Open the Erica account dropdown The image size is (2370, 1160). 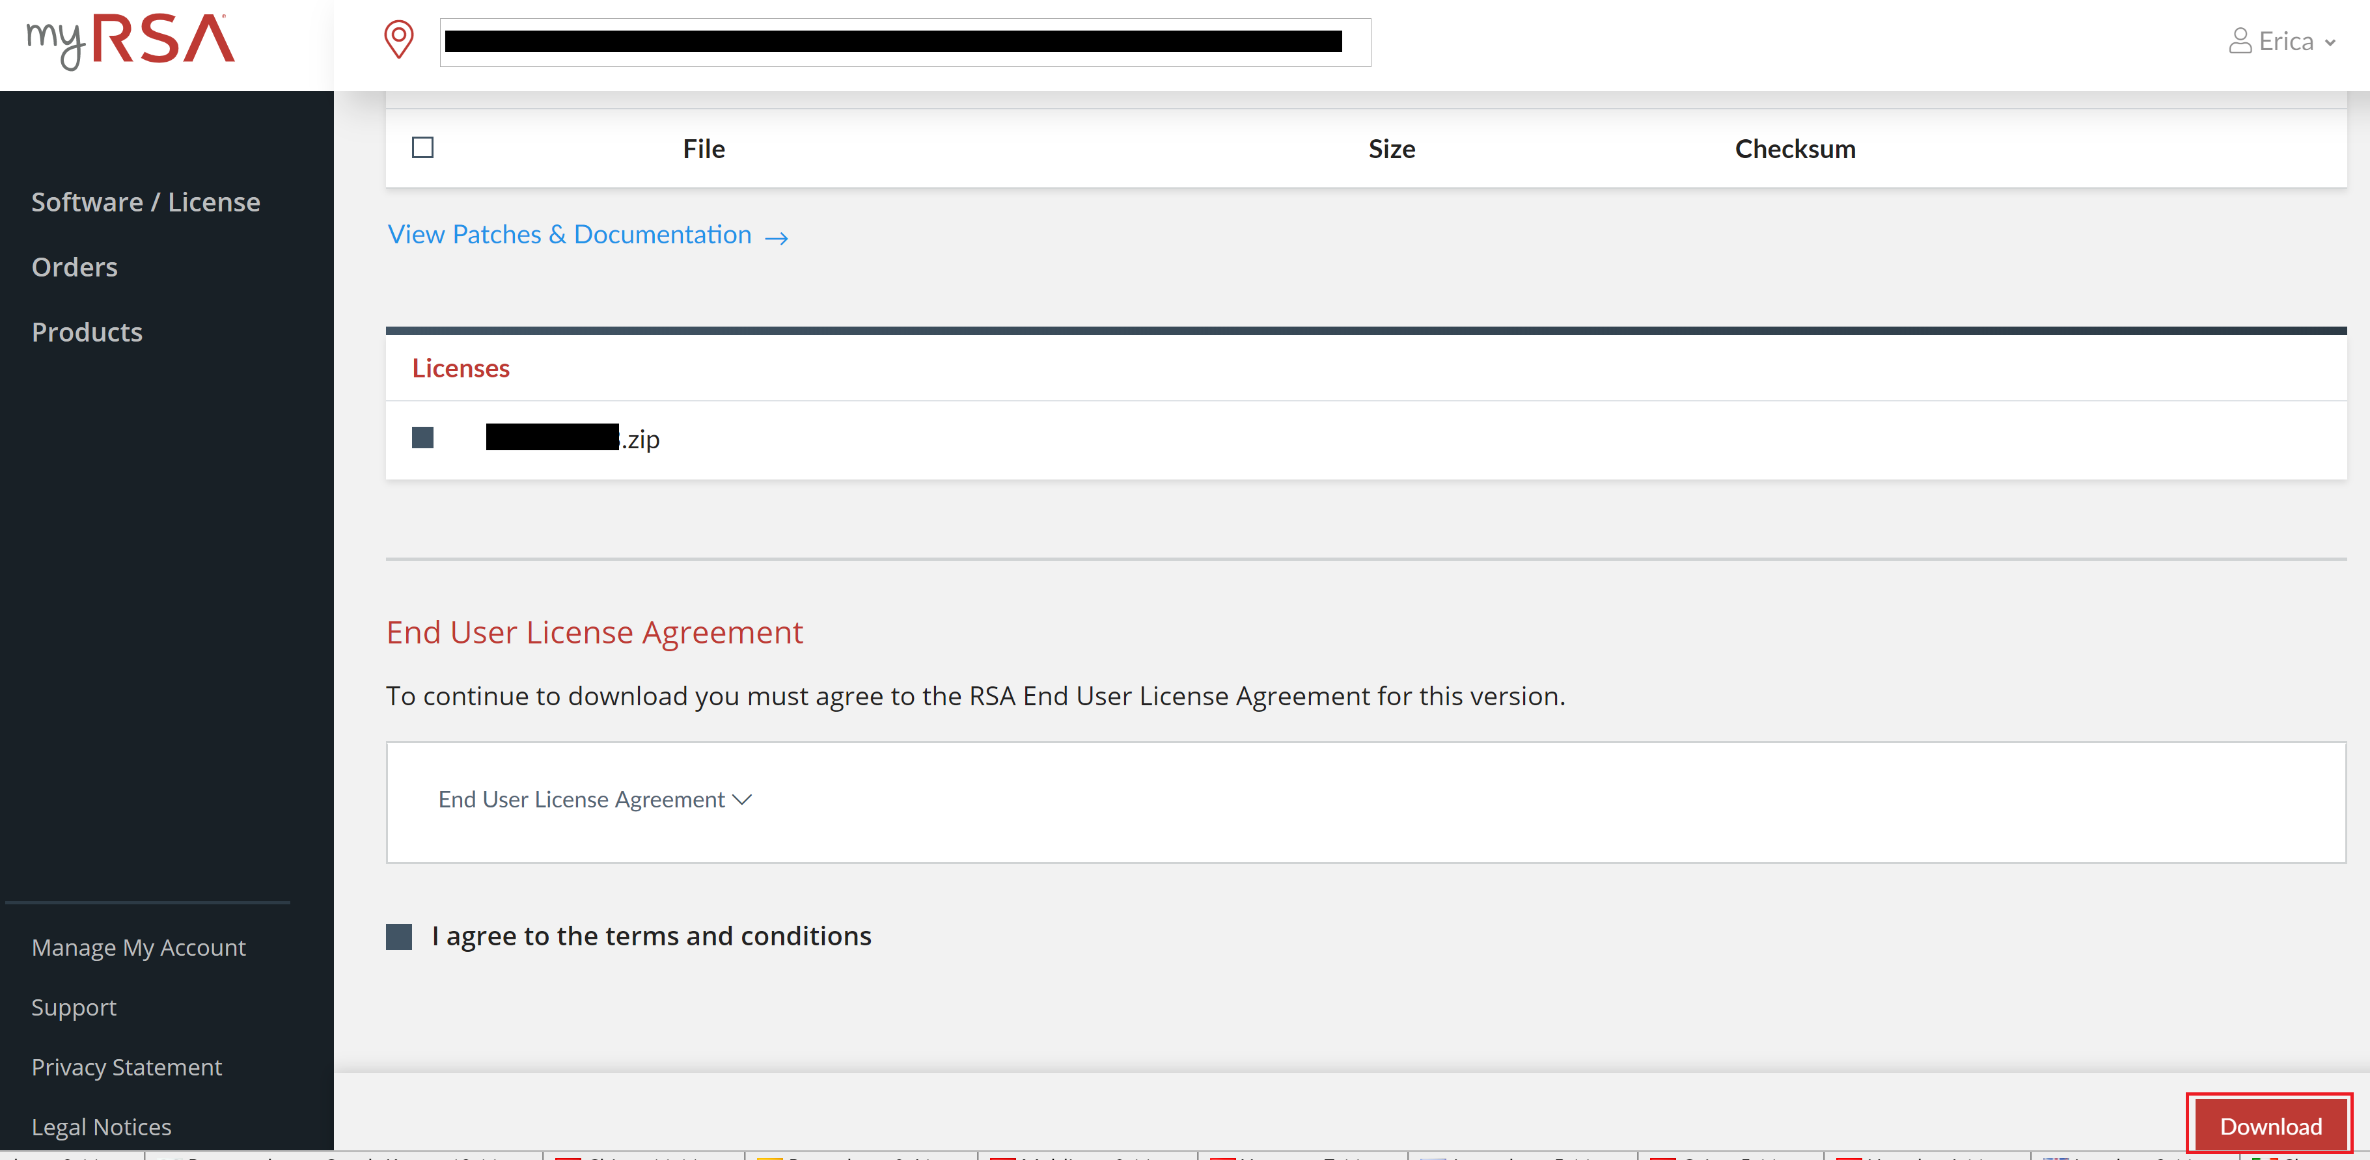click(2287, 40)
